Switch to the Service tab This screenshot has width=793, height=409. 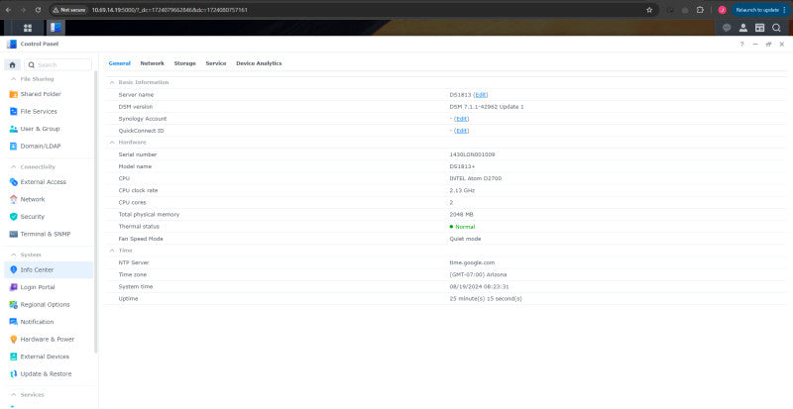pyautogui.click(x=216, y=63)
